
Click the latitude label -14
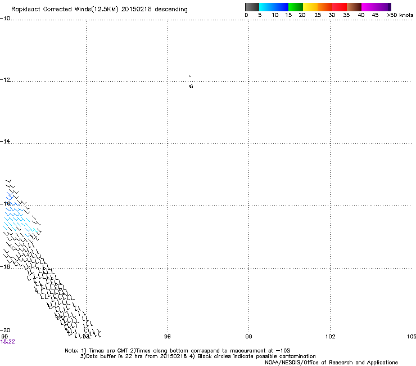tap(5, 141)
